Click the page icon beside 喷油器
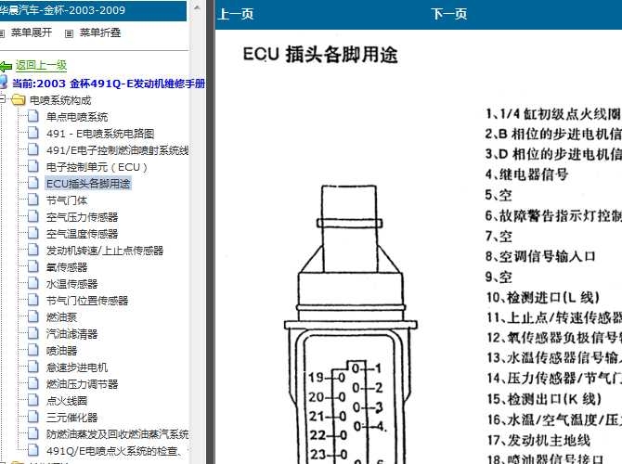The image size is (622, 464). click(x=33, y=349)
